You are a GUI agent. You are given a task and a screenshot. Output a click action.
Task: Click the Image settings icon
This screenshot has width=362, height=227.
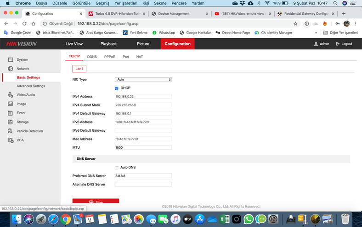[11, 104]
